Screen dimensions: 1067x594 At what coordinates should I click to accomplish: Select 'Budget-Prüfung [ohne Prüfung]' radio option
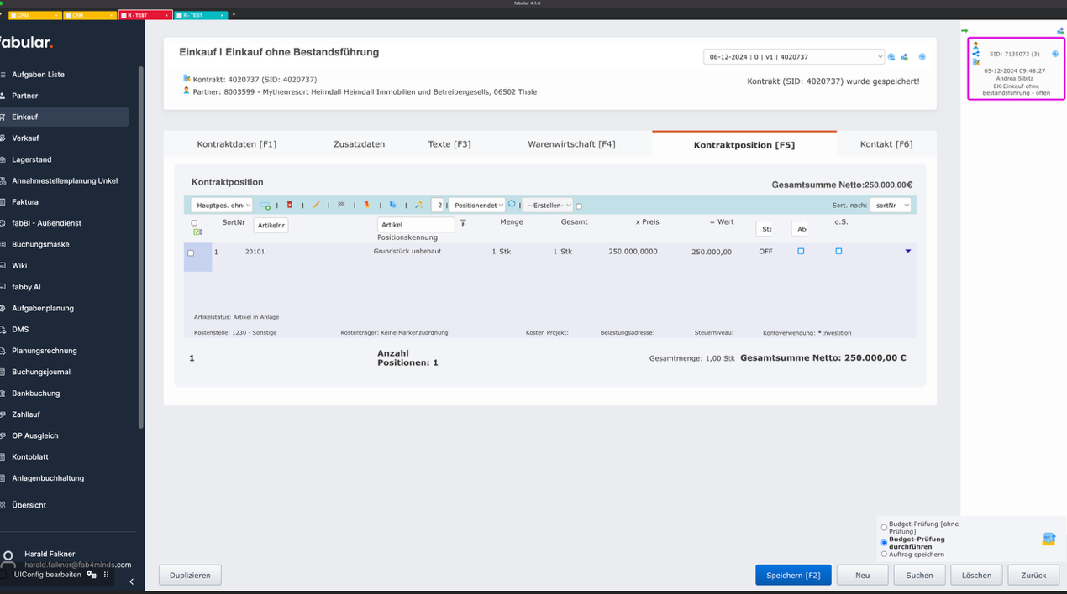[x=884, y=527]
